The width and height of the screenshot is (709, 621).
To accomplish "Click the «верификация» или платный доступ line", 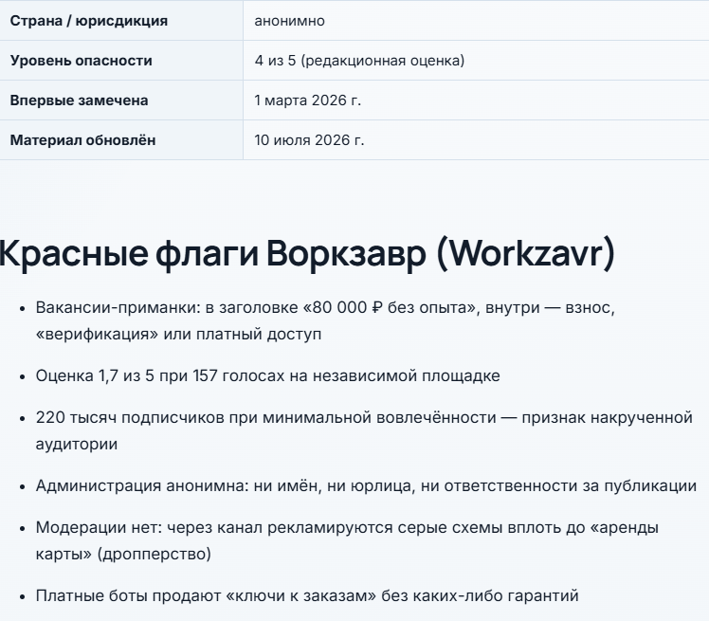I will [x=178, y=335].
